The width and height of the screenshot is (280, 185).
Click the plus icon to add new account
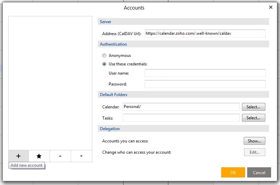coord(18,156)
